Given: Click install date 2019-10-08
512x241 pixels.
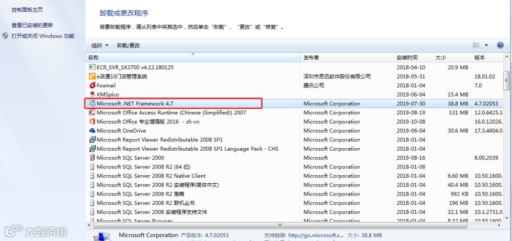Looking at the screenshot, I should point(411,122).
